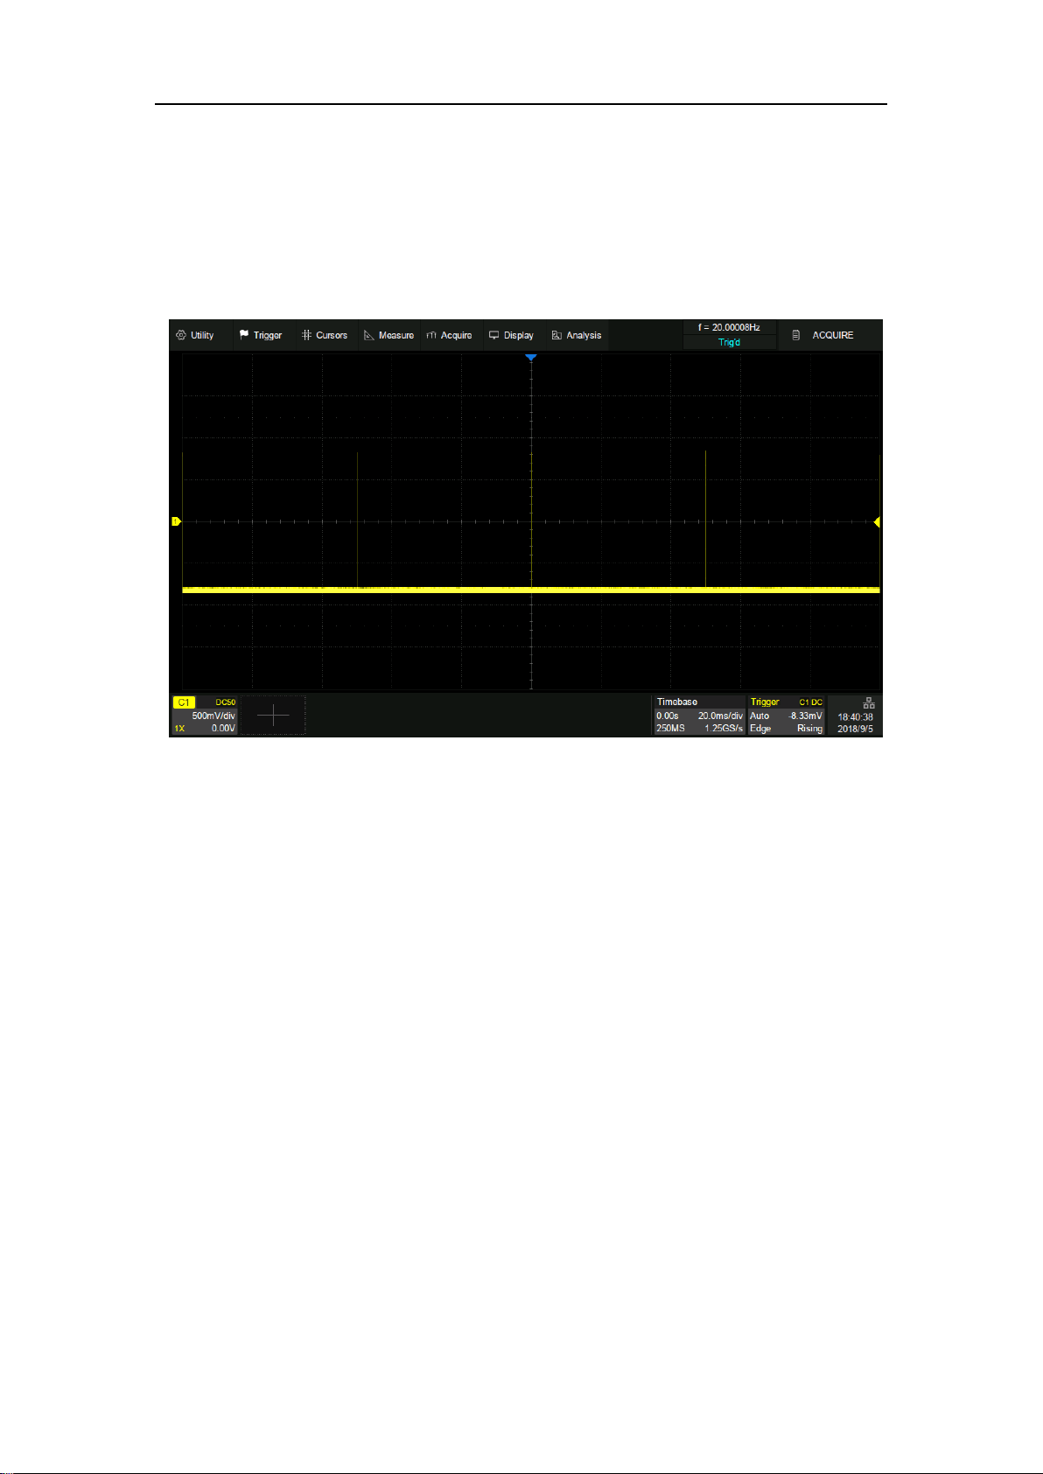Click the trigger level -8.33mV value
The width and height of the screenshot is (1043, 1474).
tap(805, 716)
